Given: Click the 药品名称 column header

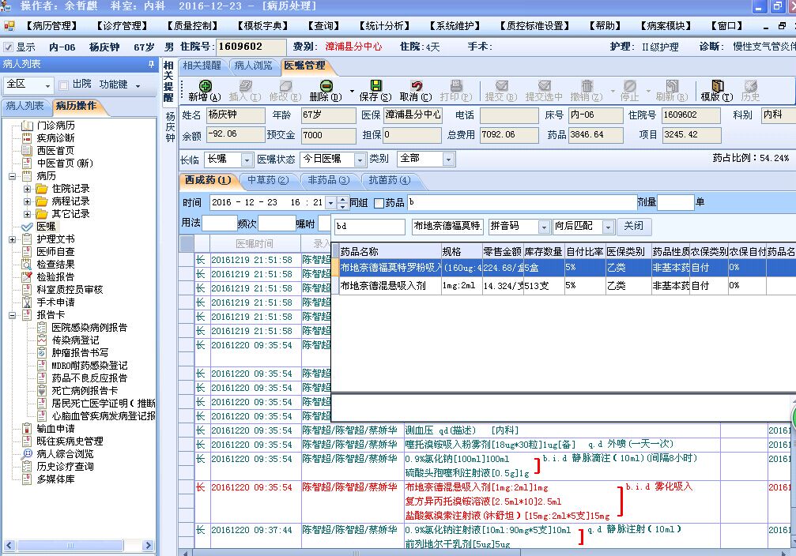Looking at the screenshot, I should [390, 252].
